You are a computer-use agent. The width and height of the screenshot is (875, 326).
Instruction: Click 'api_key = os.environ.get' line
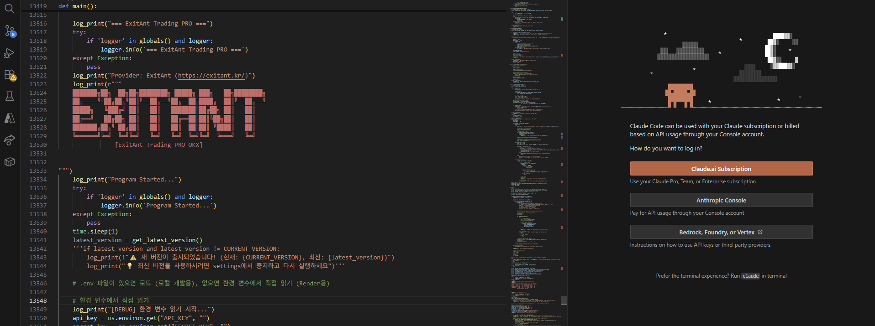pyautogui.click(x=141, y=318)
